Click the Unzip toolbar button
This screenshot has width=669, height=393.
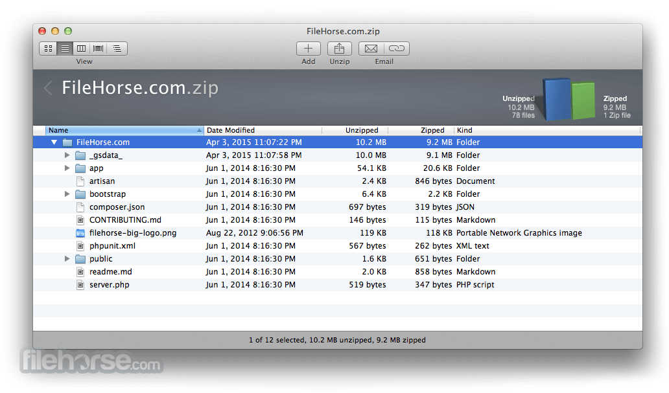[x=339, y=49]
